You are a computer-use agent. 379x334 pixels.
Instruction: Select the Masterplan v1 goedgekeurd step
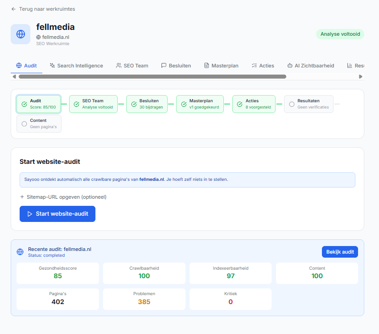(x=200, y=104)
